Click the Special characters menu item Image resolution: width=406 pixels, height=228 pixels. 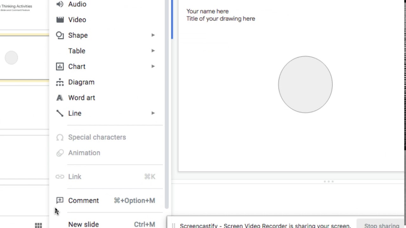(x=108, y=137)
